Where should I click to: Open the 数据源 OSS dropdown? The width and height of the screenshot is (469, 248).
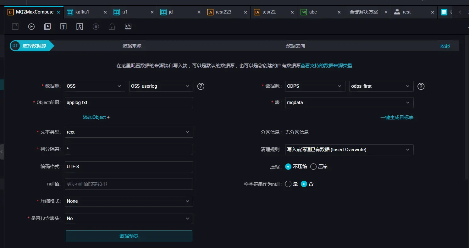click(95, 86)
